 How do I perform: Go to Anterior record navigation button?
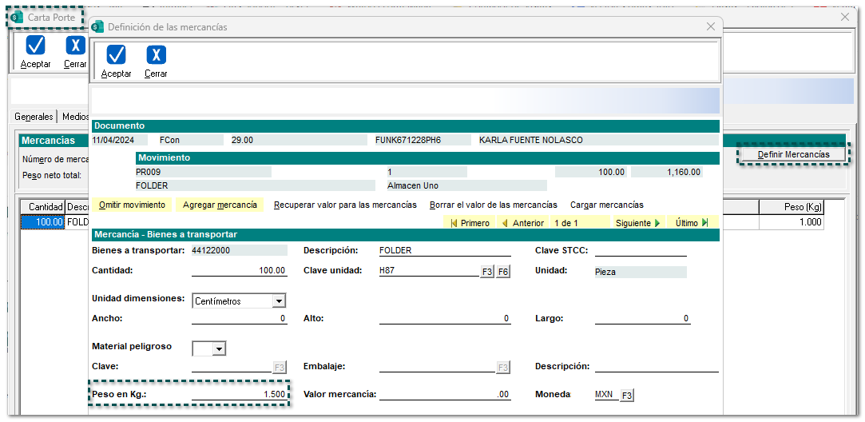click(522, 223)
